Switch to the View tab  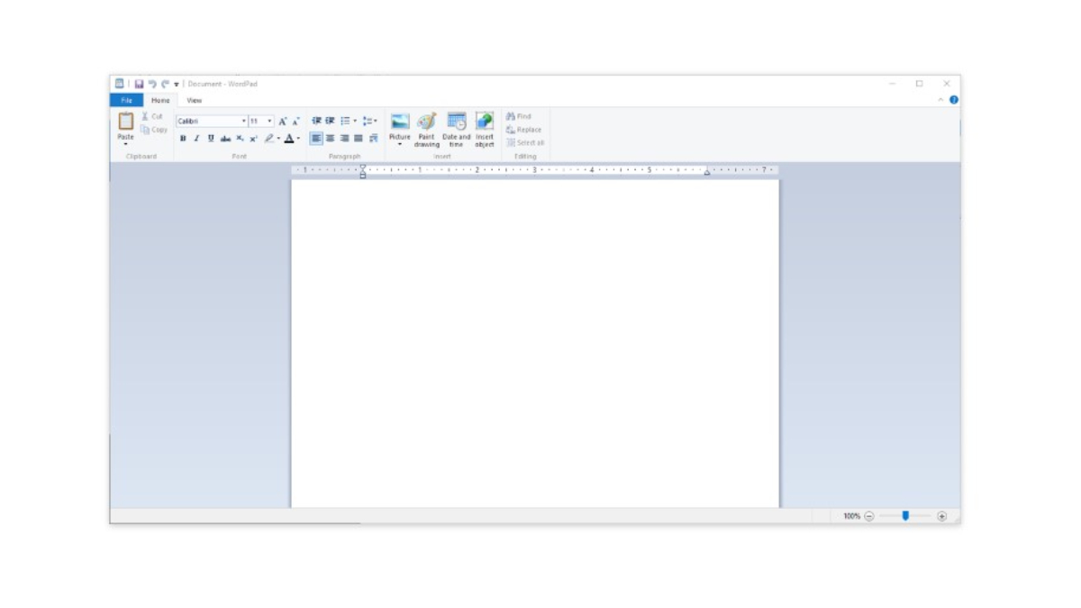(x=193, y=100)
